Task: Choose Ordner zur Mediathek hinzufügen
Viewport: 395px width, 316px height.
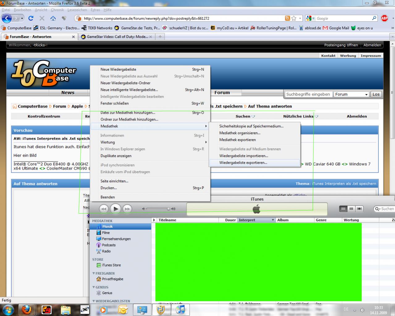Action: coord(150,120)
